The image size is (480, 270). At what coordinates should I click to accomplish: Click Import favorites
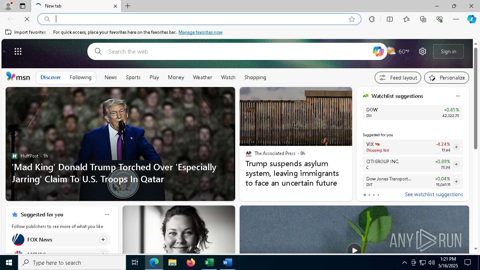pos(25,32)
